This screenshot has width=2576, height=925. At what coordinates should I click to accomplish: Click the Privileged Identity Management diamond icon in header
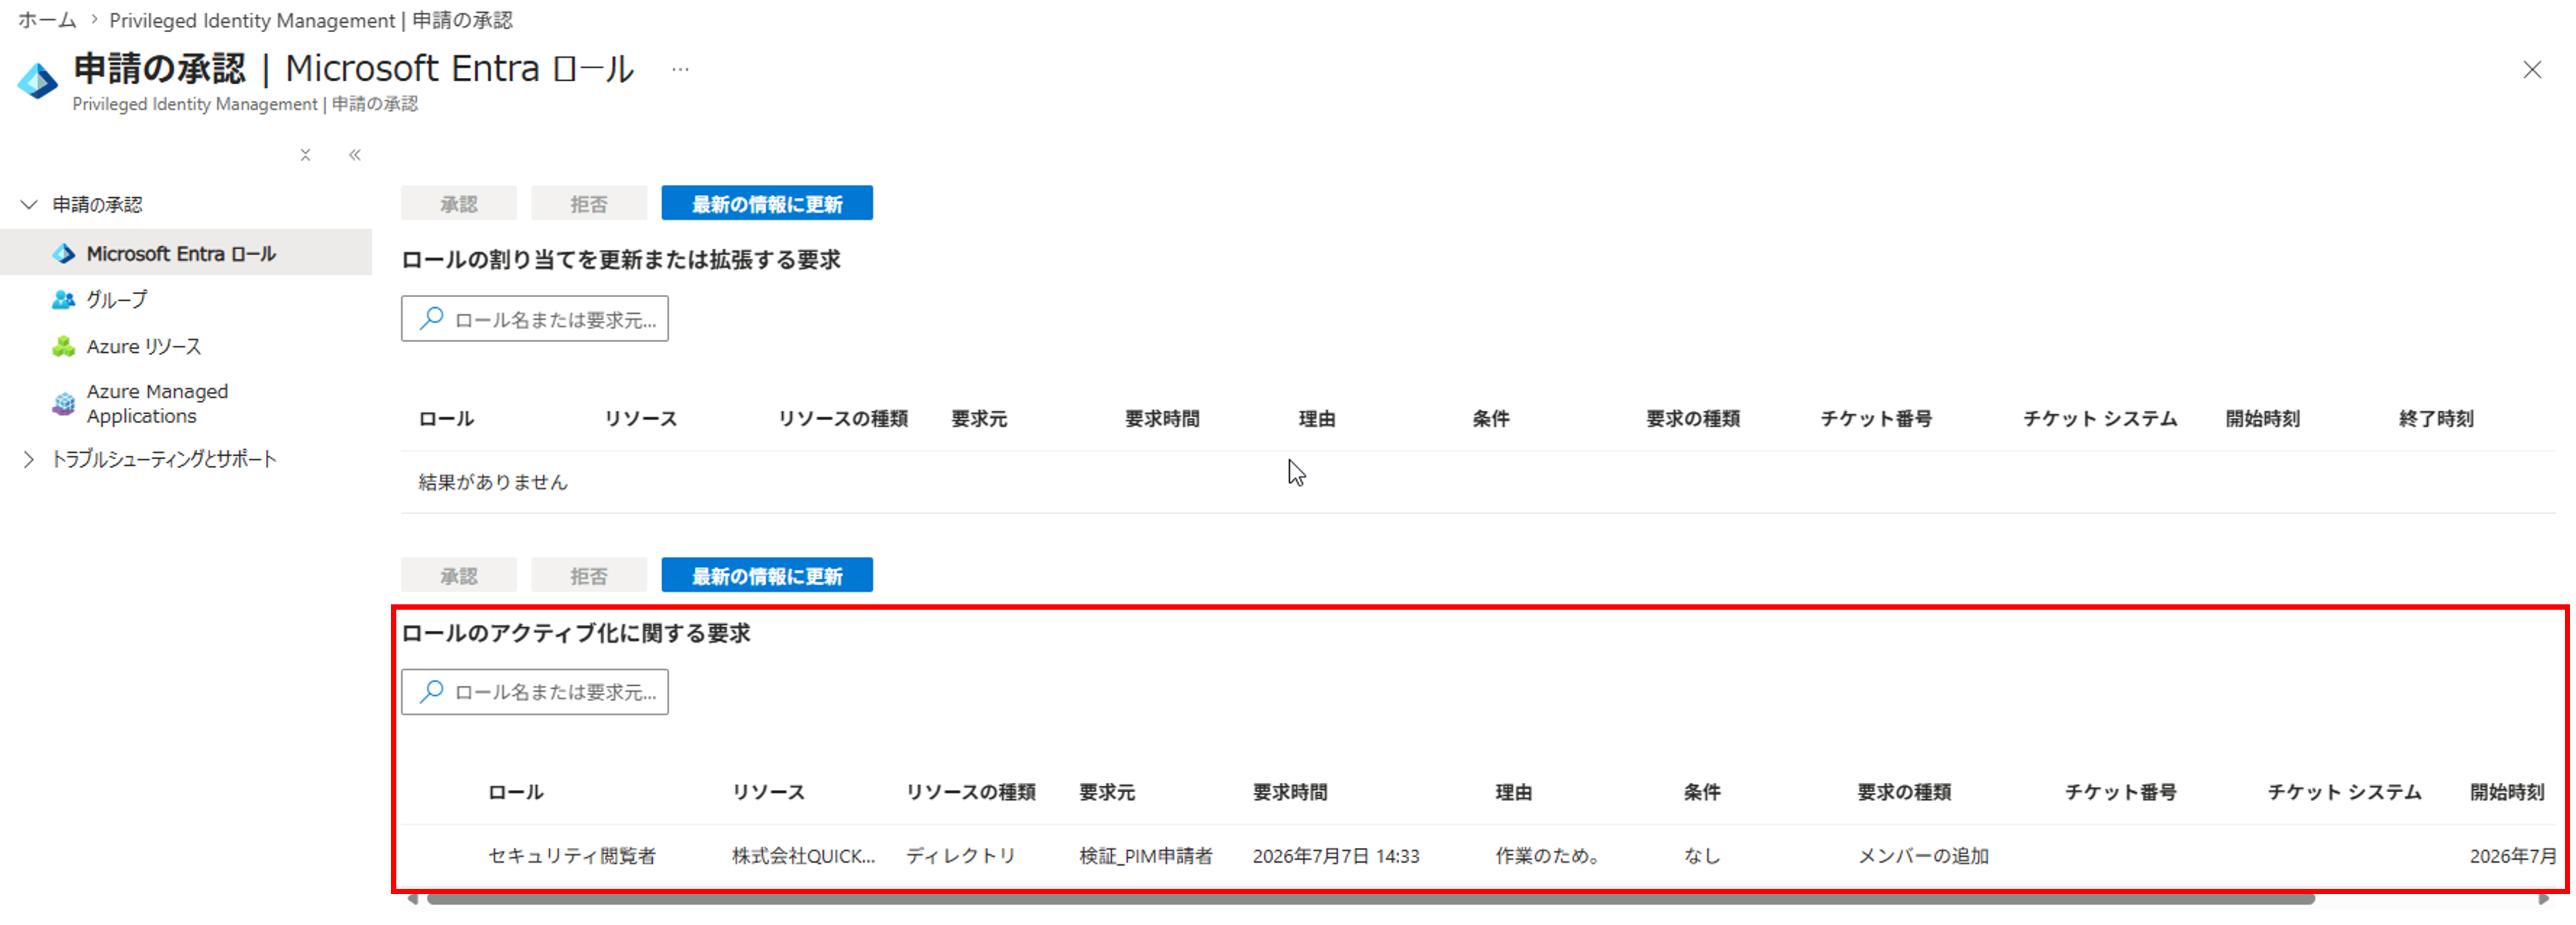(38, 81)
